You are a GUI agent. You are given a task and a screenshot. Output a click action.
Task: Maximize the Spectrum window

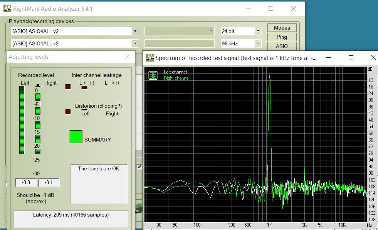tap(351, 58)
